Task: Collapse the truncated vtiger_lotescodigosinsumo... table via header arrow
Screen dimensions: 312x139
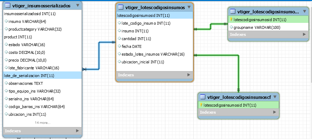Action: [305, 11]
